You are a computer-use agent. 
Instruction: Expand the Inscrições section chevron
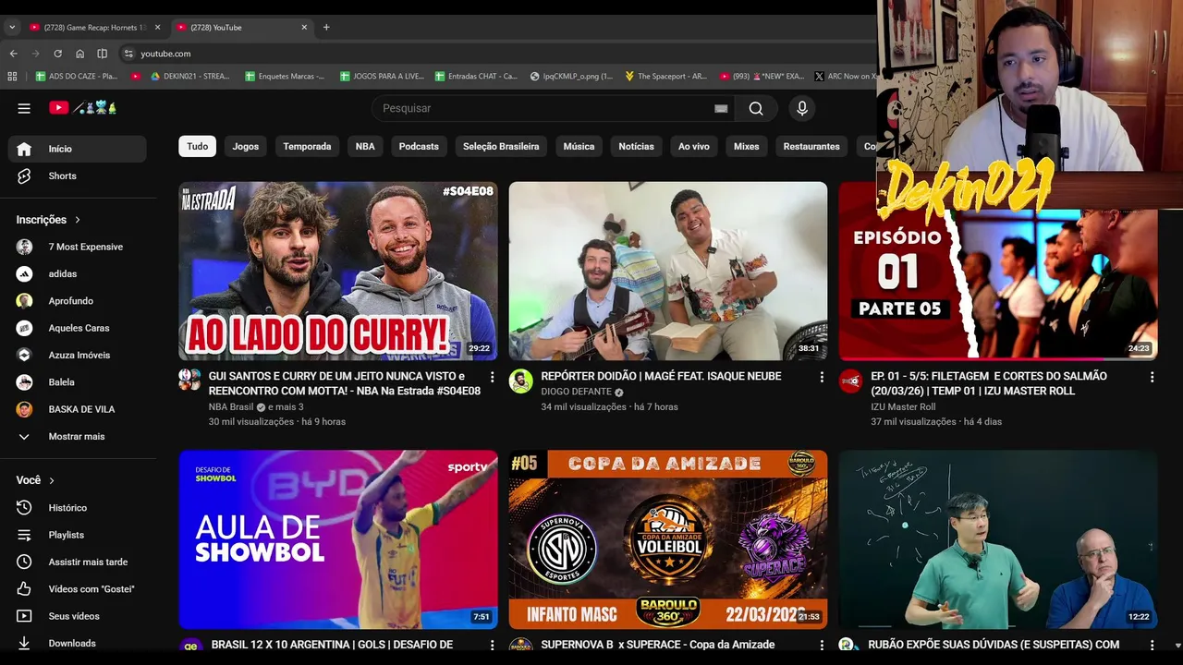pyautogui.click(x=78, y=220)
